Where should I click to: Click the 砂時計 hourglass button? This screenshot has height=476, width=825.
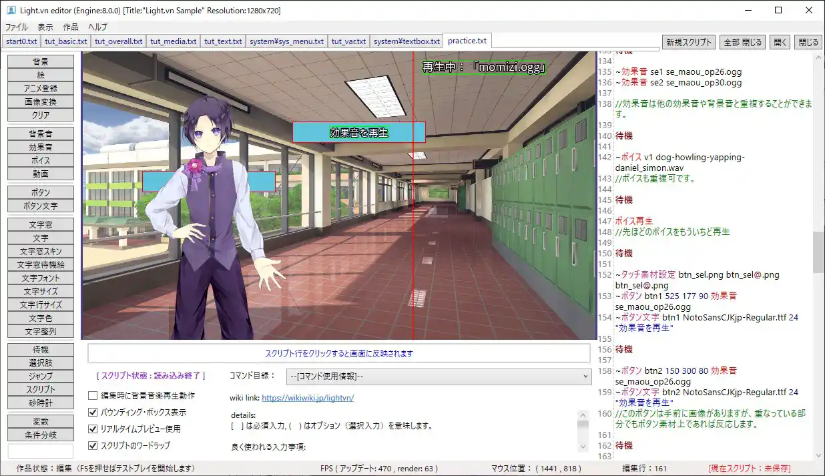[40, 403]
